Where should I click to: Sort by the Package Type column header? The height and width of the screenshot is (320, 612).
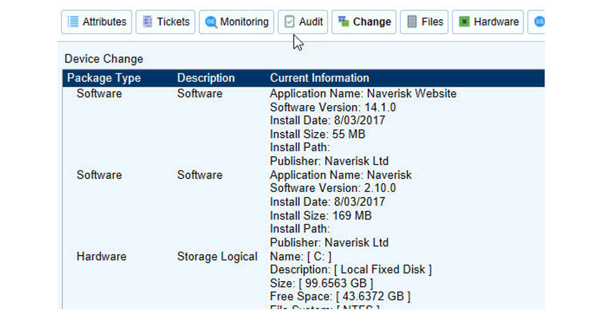104,78
